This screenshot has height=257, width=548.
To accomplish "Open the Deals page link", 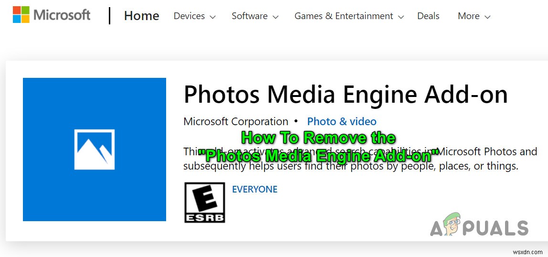I will (428, 16).
